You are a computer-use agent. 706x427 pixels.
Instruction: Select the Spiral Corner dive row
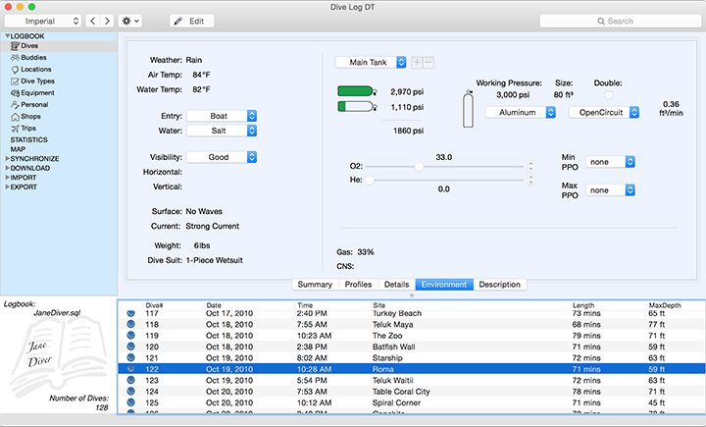[411, 402]
